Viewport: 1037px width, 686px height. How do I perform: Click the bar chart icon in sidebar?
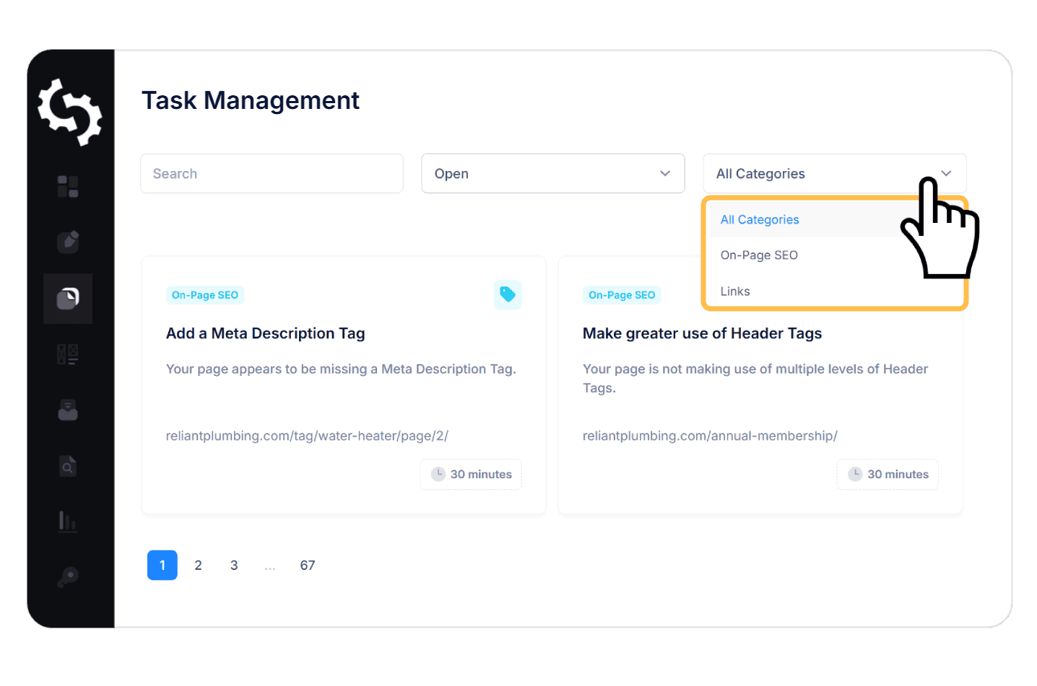click(68, 521)
